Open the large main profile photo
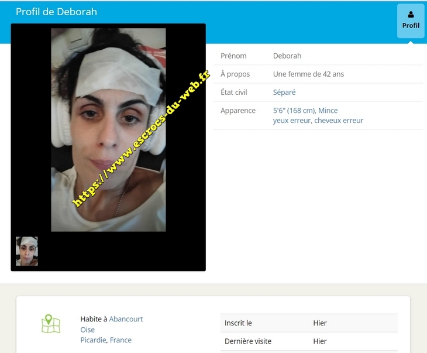The width and height of the screenshot is (427, 353). 108,130
